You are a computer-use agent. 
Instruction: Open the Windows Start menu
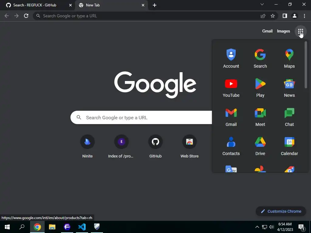[x=7, y=227]
